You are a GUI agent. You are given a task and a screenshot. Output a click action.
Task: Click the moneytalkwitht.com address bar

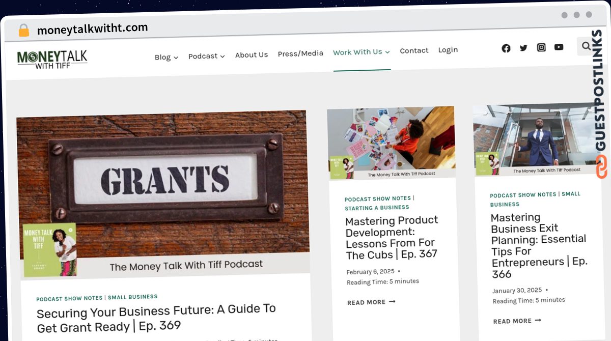pyautogui.click(x=92, y=29)
